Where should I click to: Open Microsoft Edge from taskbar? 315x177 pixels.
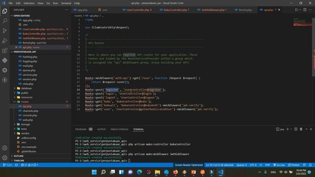coord(139,172)
